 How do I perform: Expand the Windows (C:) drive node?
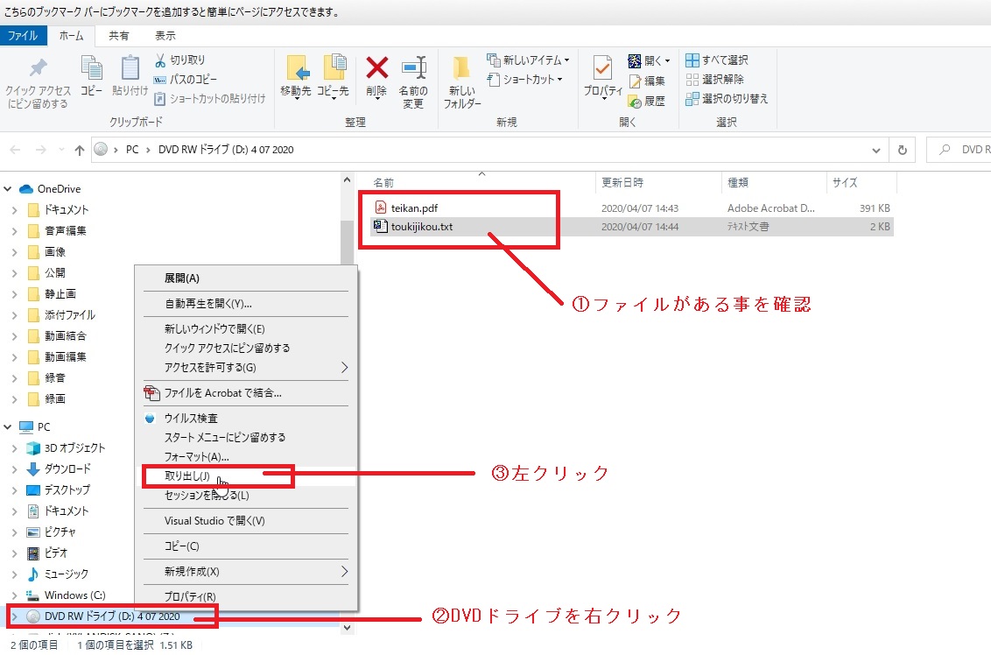pos(15,595)
